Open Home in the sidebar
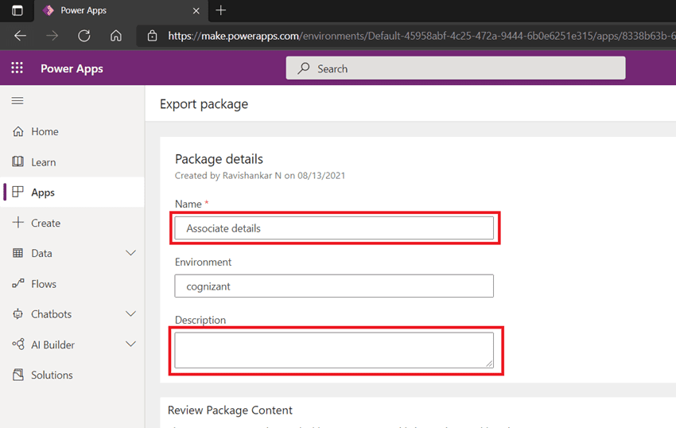This screenshot has height=428, width=676. 45,131
